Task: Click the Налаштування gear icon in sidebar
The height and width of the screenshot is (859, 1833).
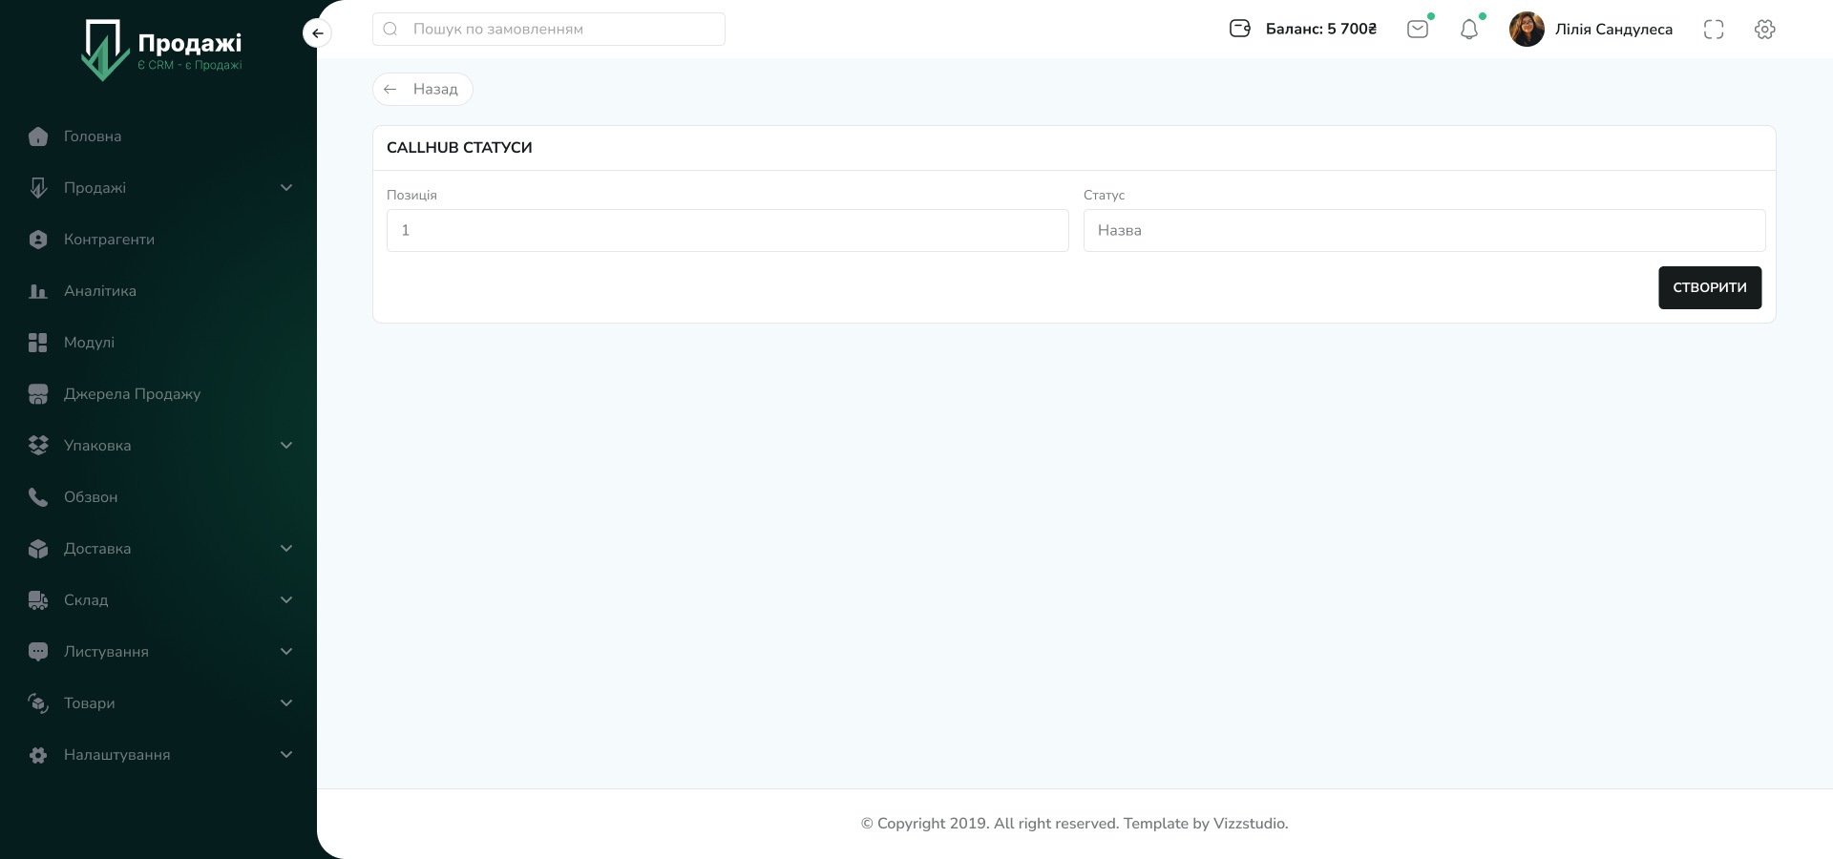Action: coord(38,755)
